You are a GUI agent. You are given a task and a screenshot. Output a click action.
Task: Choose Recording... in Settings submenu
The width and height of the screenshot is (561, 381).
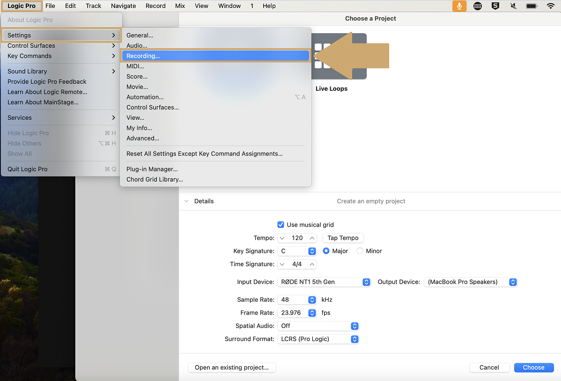215,56
